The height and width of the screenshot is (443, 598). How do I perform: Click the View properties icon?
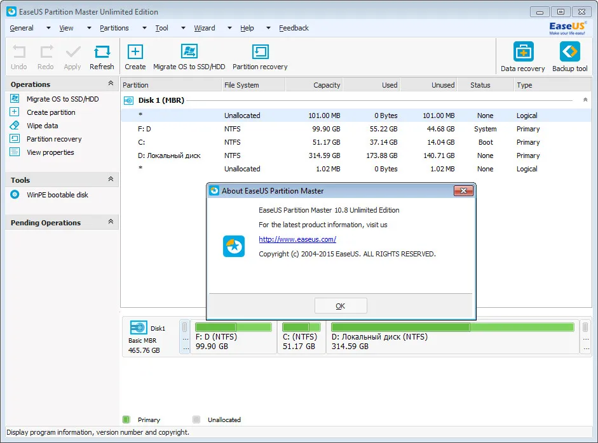(x=15, y=152)
